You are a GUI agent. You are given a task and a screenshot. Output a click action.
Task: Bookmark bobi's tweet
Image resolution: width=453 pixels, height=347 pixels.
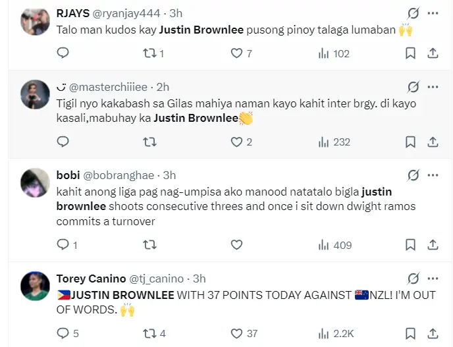(410, 245)
